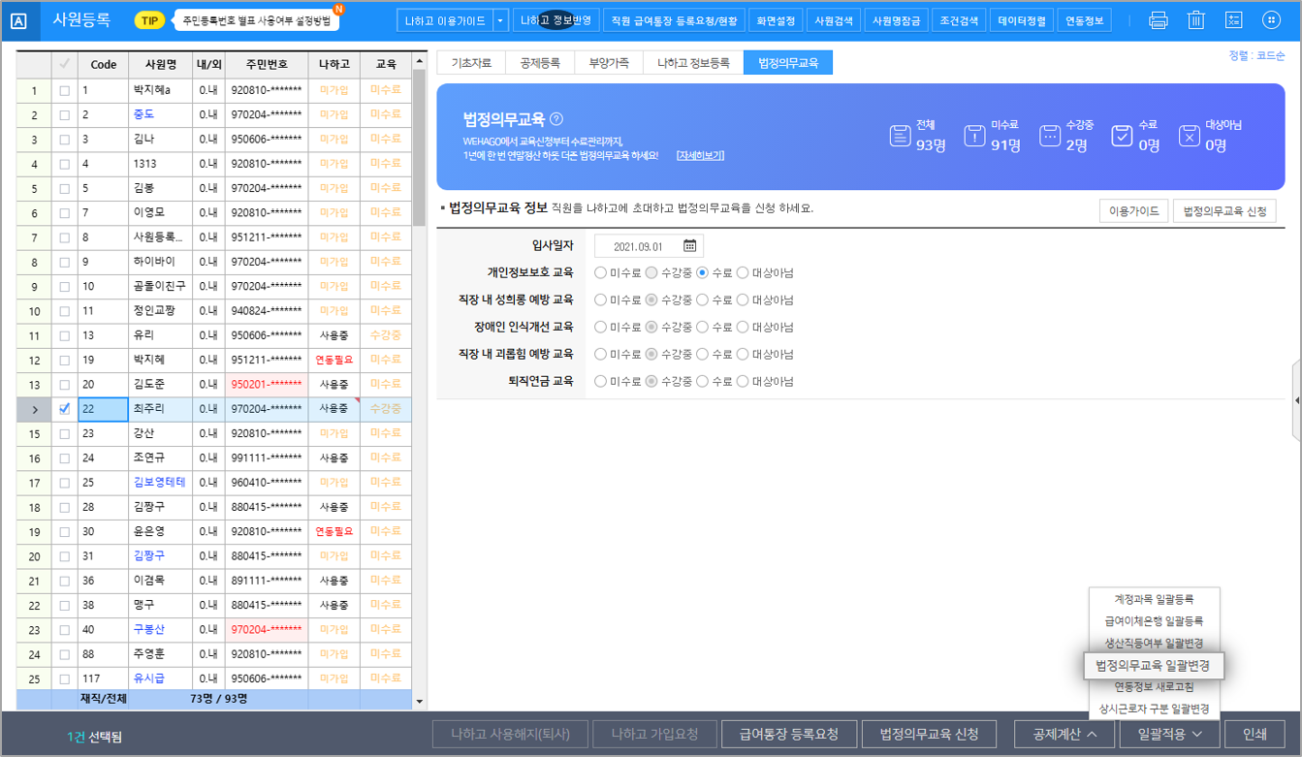The image size is (1302, 757).
Task: Expand the right side panel handle
Action: pyautogui.click(x=1296, y=399)
